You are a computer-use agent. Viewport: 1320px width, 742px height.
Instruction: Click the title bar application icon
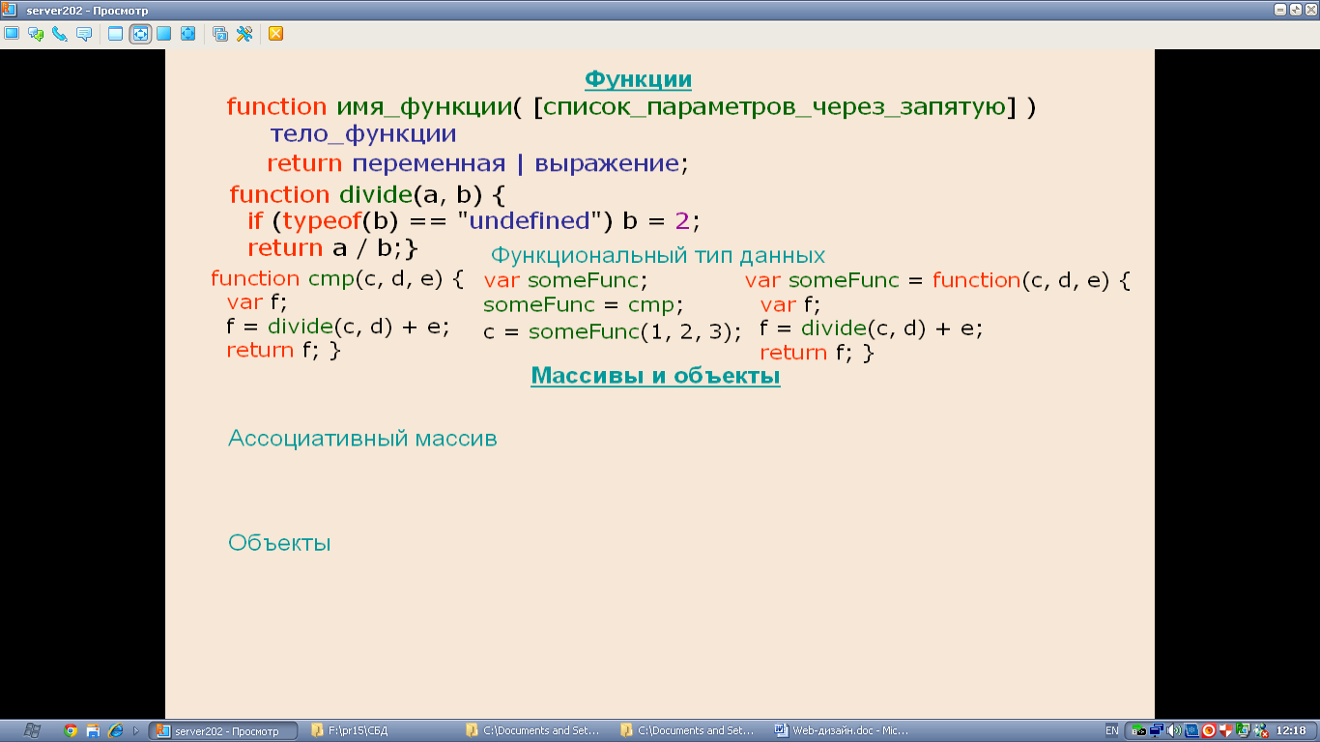[10, 9]
